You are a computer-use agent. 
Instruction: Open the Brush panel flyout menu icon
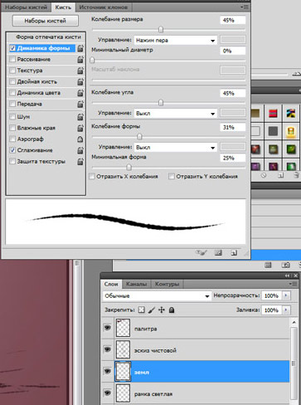click(x=245, y=7)
